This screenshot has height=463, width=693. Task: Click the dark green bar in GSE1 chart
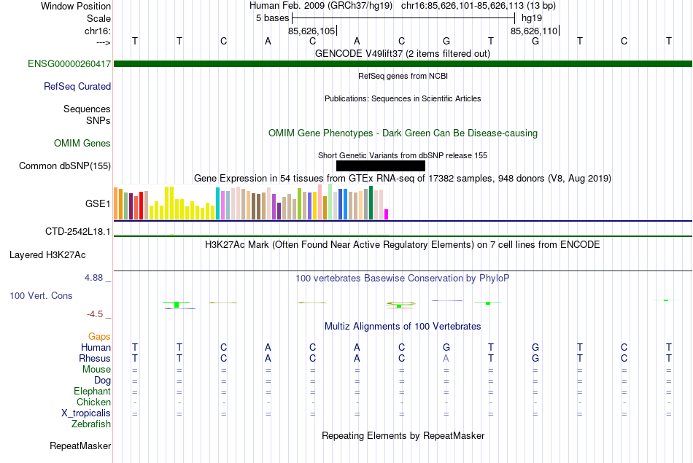[371, 203]
